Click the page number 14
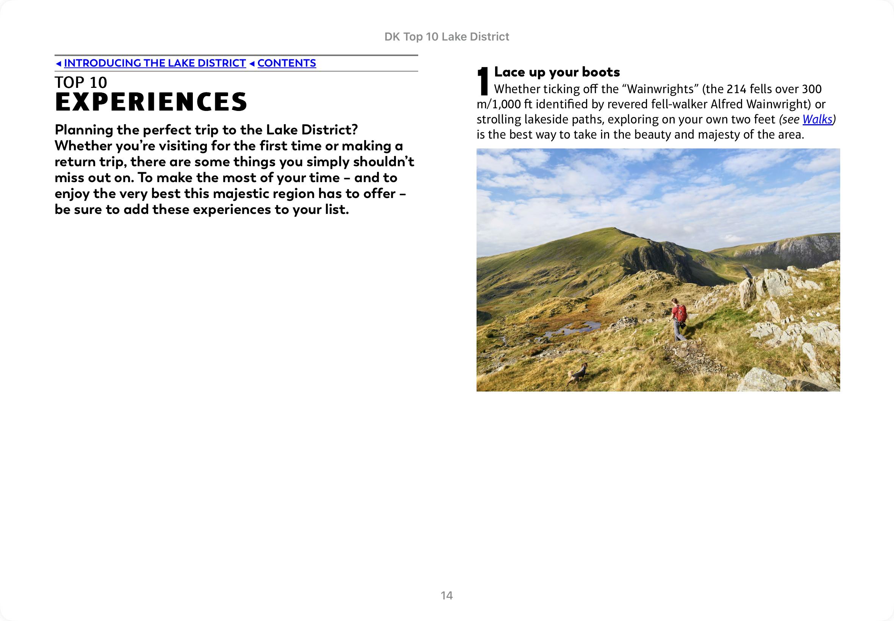Viewport: 894px width, 621px height. coord(446,595)
